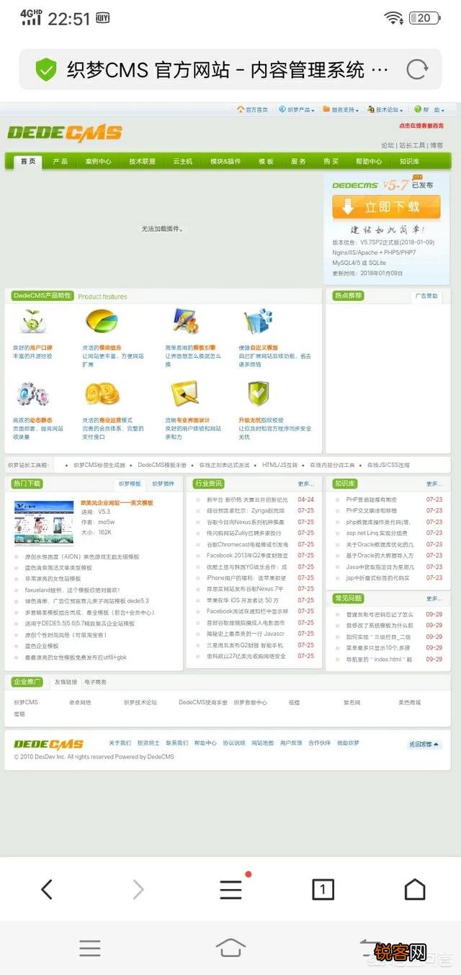Click the 升级无忧指纹校验 shield icon

(x=258, y=394)
